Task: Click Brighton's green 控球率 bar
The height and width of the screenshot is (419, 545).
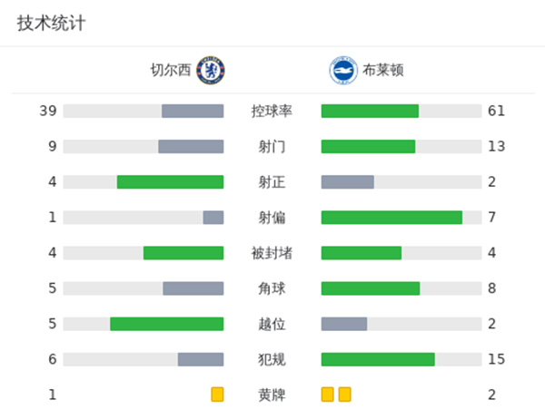Action: tap(370, 112)
